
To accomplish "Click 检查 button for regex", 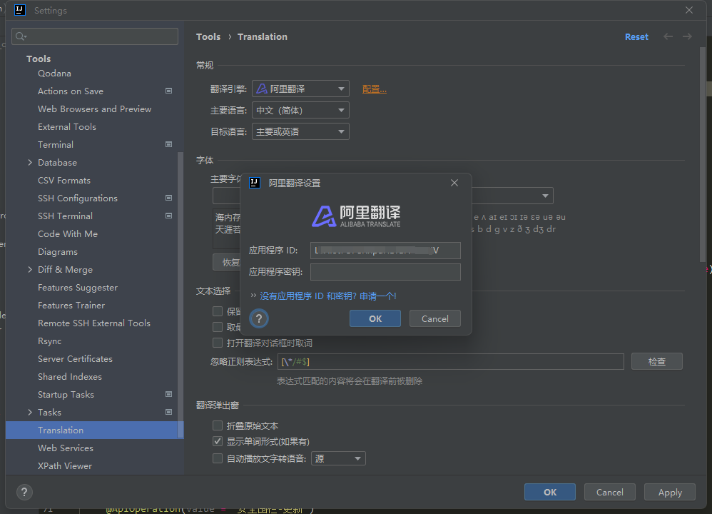I will 656,361.
